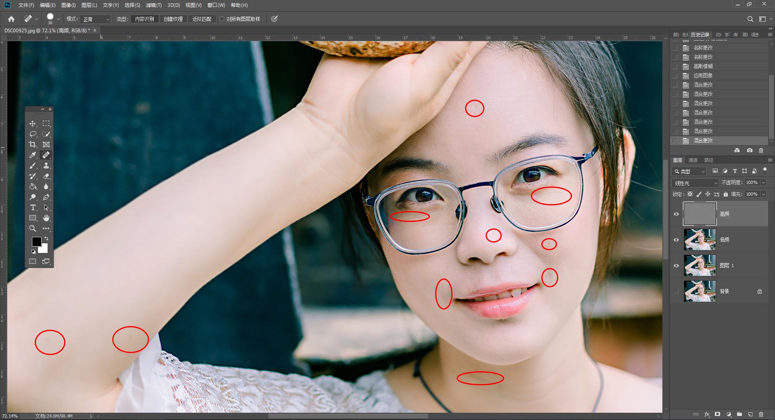Select the Path Selection tool
775x420 pixels.
[x=46, y=207]
